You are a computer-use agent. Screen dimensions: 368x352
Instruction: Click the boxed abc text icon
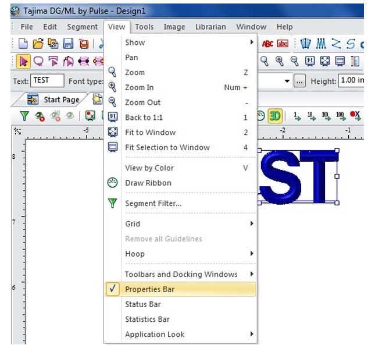pos(283,44)
